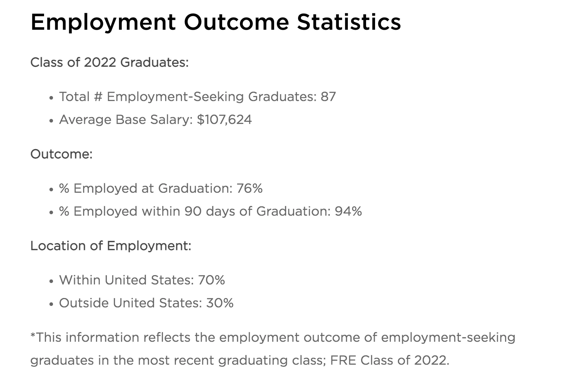This screenshot has width=576, height=379.
Task: Click bullet point before Average Base Salary
Action: 52,120
